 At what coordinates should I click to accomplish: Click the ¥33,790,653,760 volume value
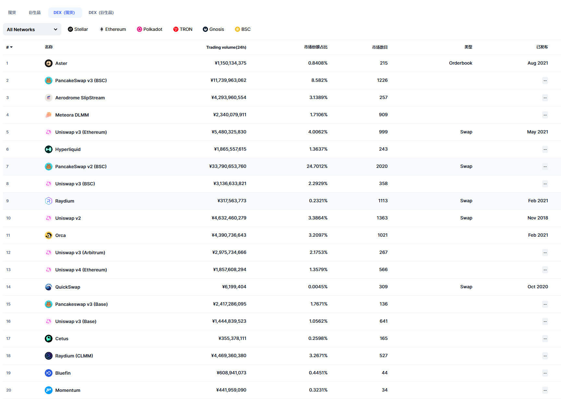tap(228, 166)
